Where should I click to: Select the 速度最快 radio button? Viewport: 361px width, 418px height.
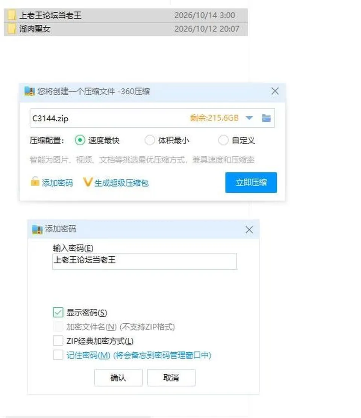tap(80, 140)
